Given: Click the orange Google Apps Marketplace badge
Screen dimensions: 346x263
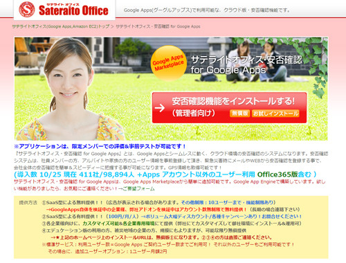Looking at the screenshot, I should [168, 62].
